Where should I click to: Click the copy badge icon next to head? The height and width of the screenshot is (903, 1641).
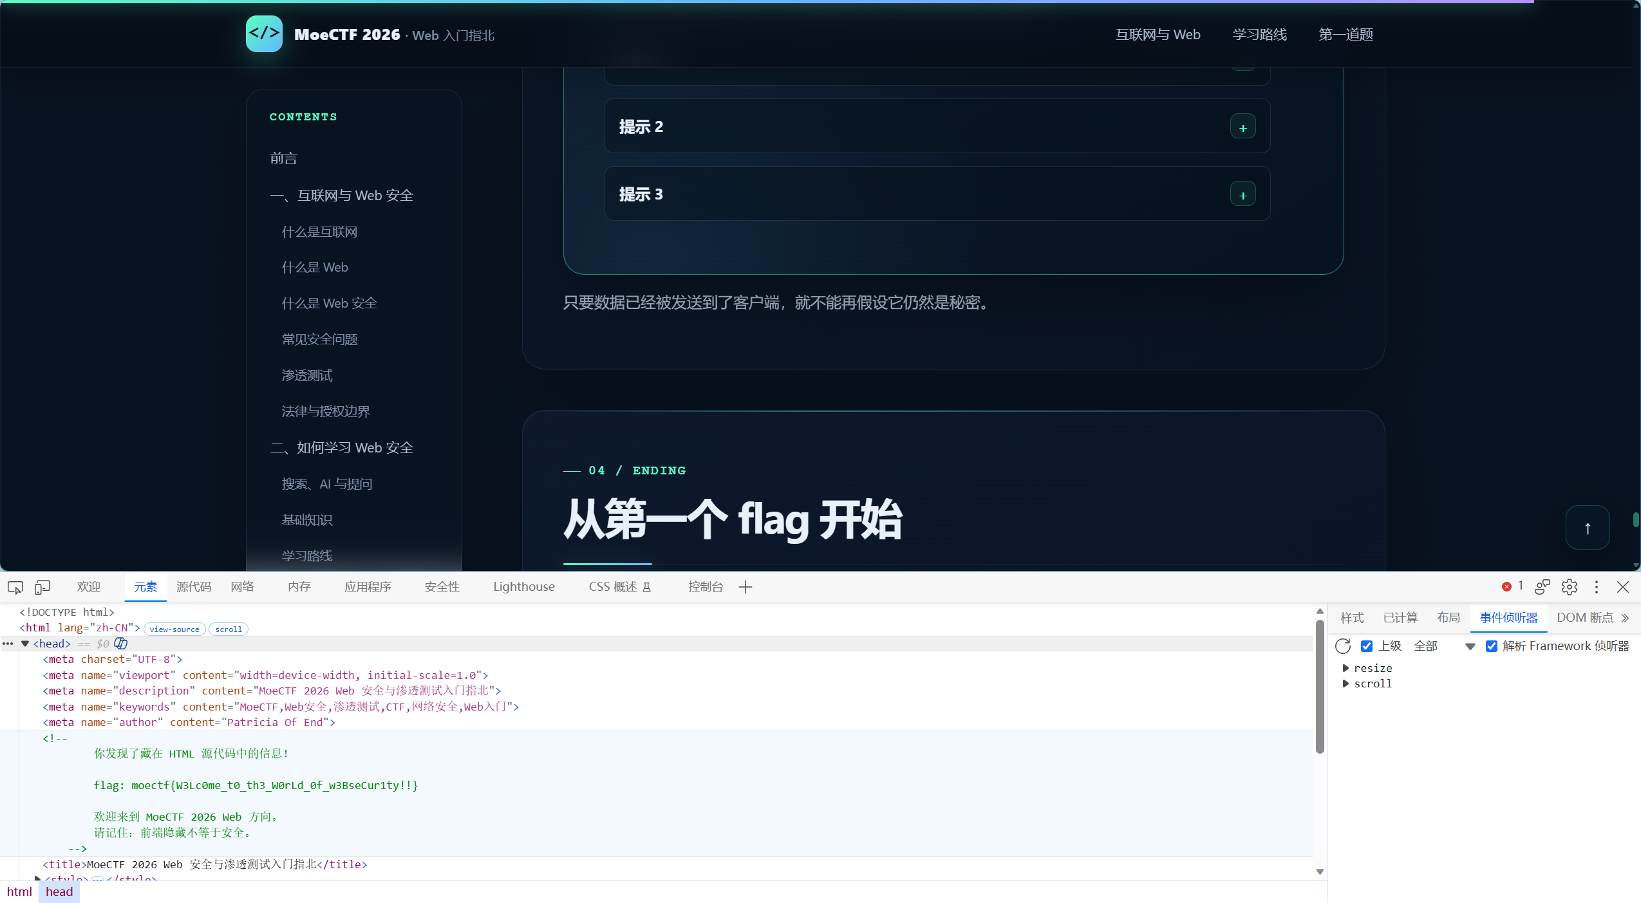point(120,643)
